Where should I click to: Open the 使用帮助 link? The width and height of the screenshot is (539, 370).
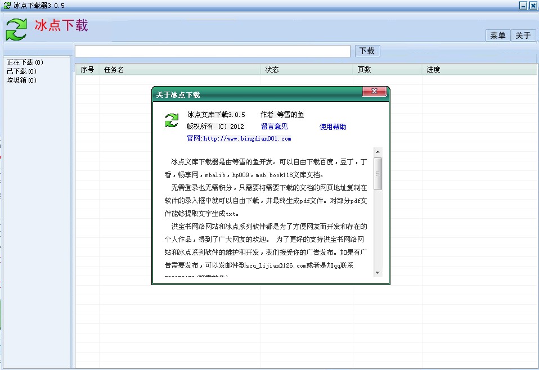tap(333, 127)
